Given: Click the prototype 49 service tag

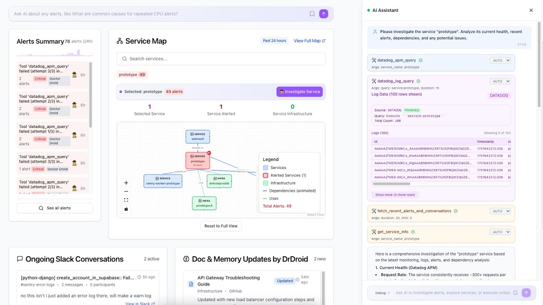Looking at the screenshot, I should click(132, 75).
